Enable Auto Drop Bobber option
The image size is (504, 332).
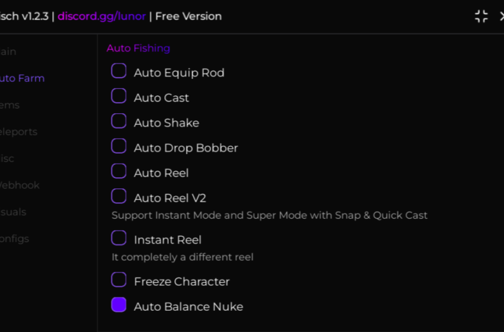(x=119, y=146)
